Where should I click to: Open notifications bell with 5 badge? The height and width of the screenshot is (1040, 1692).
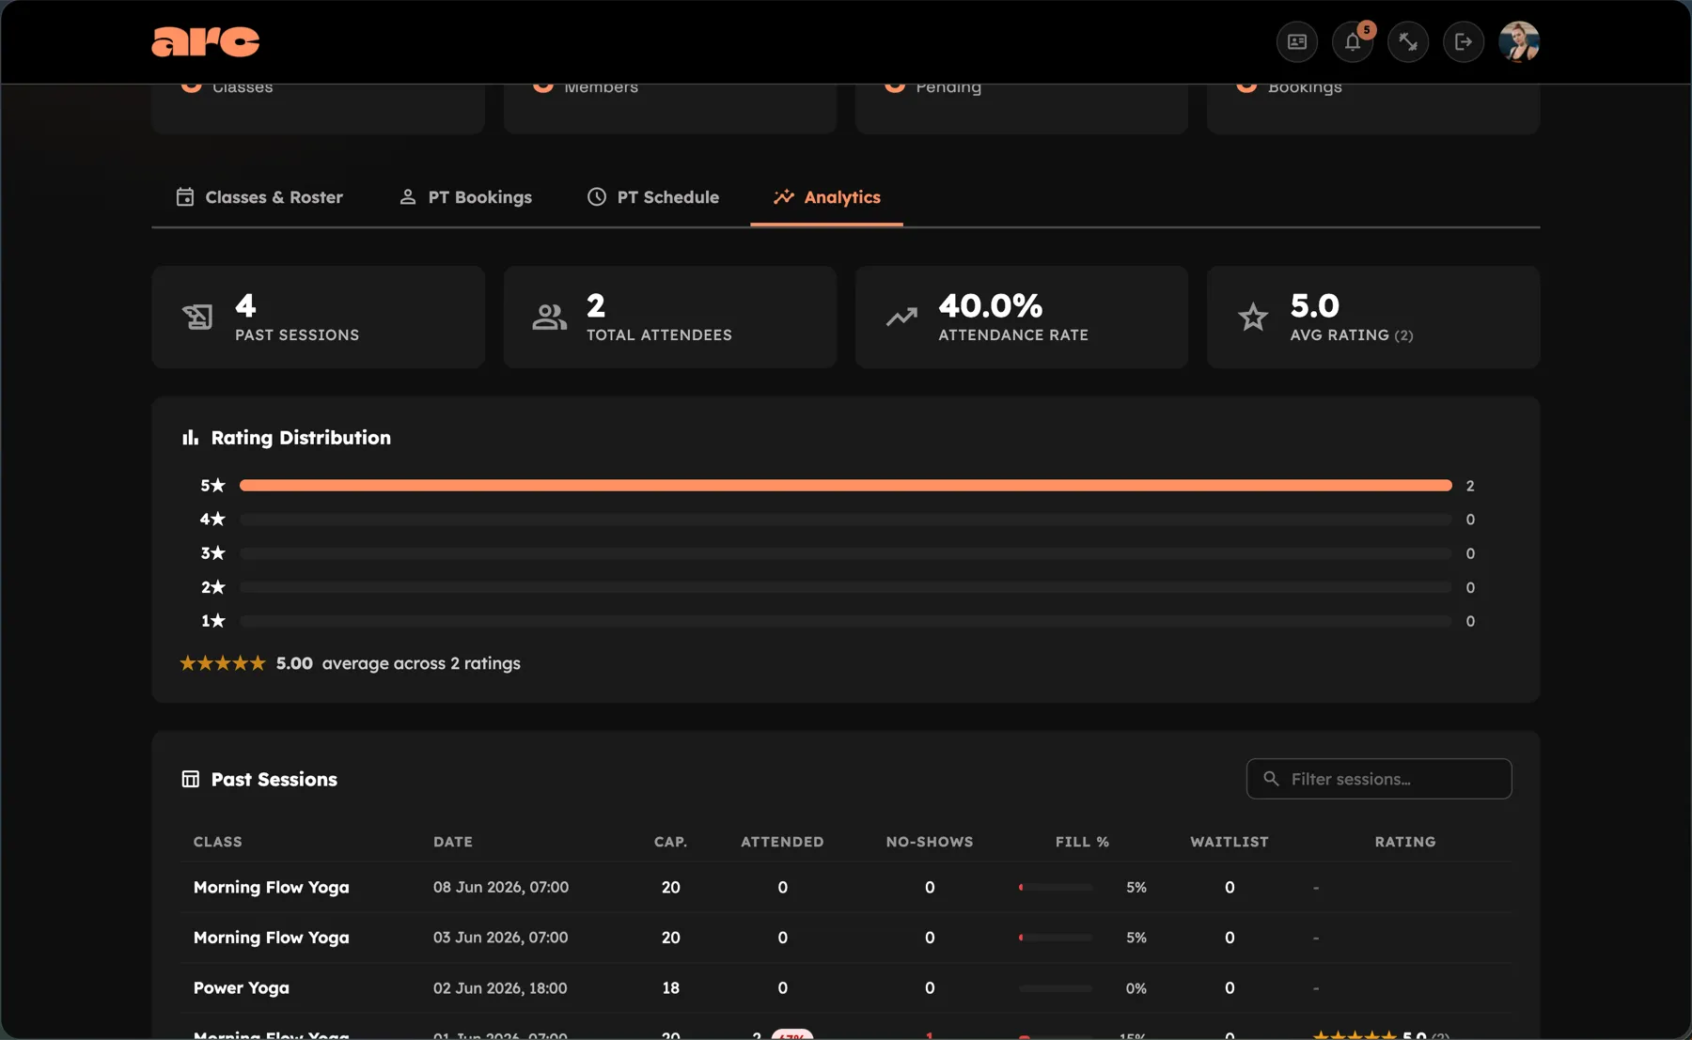coord(1353,41)
